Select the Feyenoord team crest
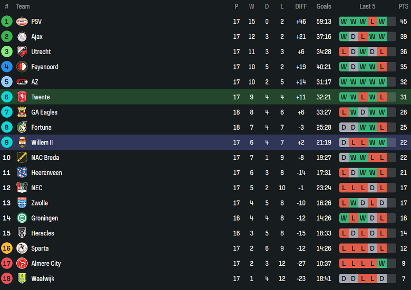Image resolution: width=411 pixels, height=290 pixels. (22, 67)
